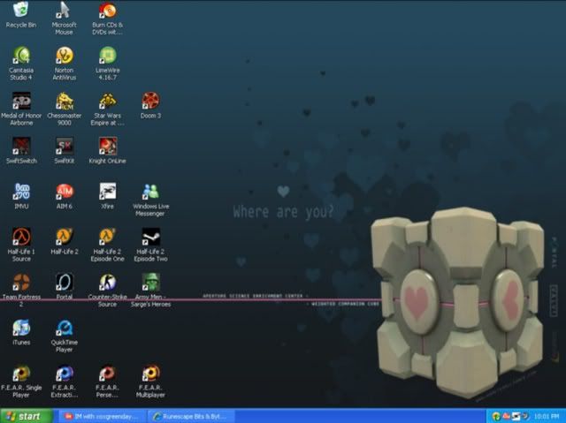This screenshot has height=423, width=566.
Task: Click the Team Fortress 2 icon
Action: (21, 282)
